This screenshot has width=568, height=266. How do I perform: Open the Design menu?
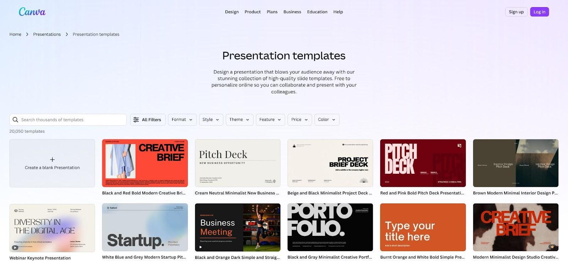pos(232,12)
